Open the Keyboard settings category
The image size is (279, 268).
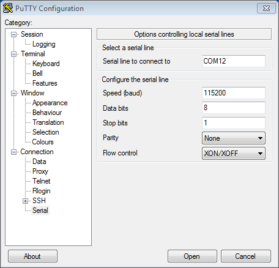point(46,64)
